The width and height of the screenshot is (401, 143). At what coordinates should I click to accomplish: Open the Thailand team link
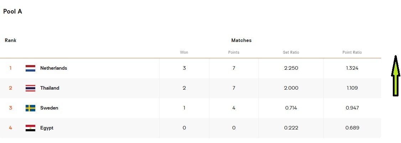click(x=50, y=88)
